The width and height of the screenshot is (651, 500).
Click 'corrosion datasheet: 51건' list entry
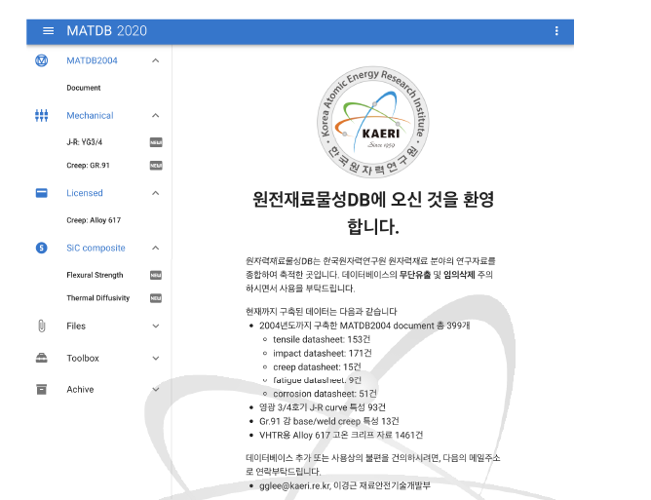click(325, 393)
